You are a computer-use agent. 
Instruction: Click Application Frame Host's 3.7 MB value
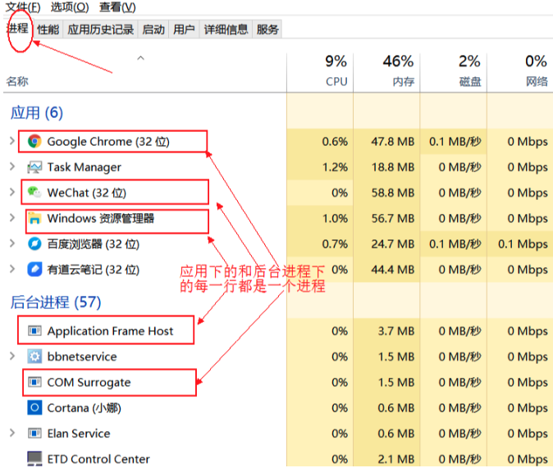[396, 331]
